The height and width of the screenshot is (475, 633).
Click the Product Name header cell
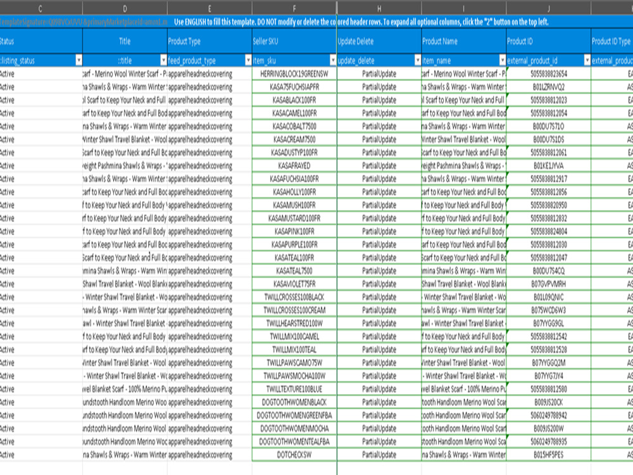pos(464,41)
